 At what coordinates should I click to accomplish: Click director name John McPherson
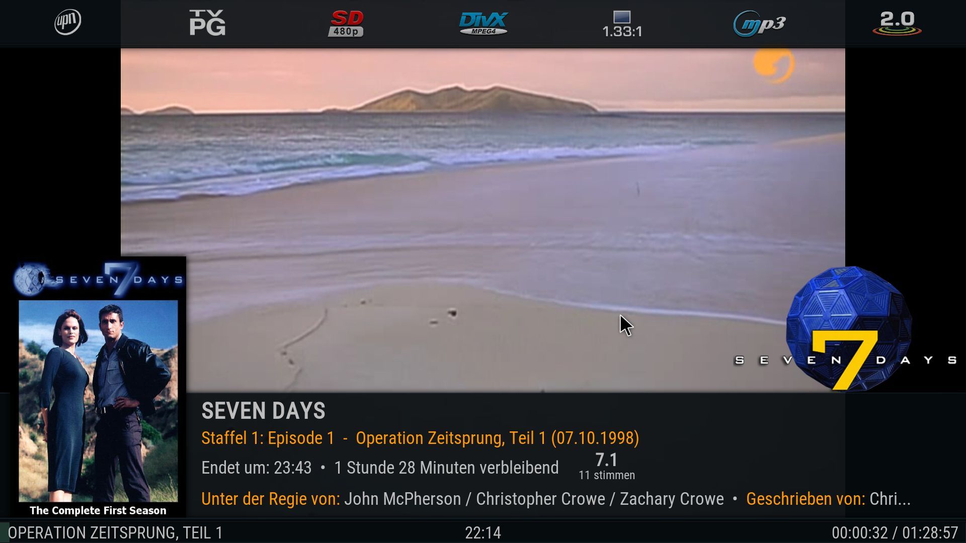403,499
